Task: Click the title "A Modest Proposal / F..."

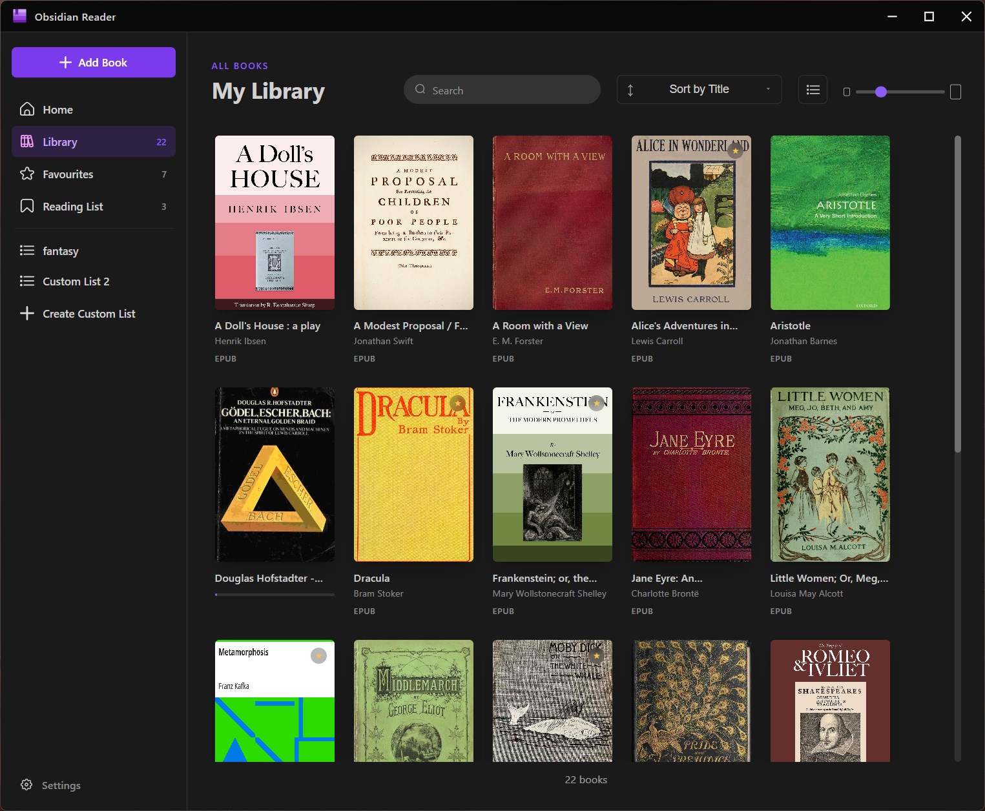Action: point(411,325)
